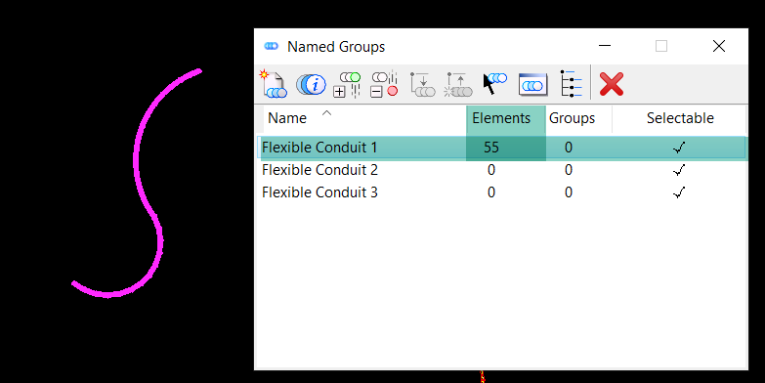Select the Remove Elements from group icon
The height and width of the screenshot is (383, 765).
(x=384, y=84)
